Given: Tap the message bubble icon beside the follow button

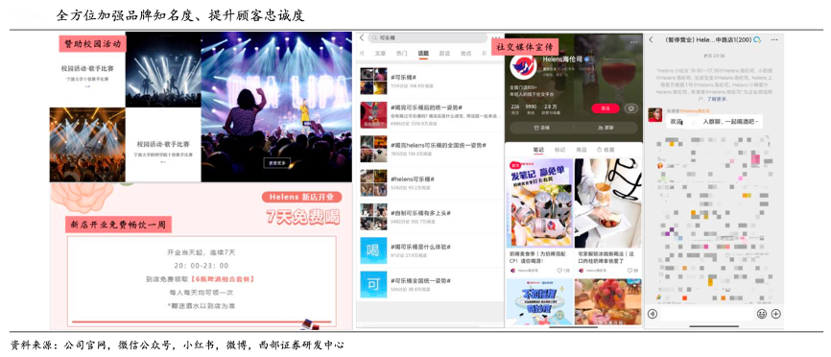Looking at the screenshot, I should (630, 108).
